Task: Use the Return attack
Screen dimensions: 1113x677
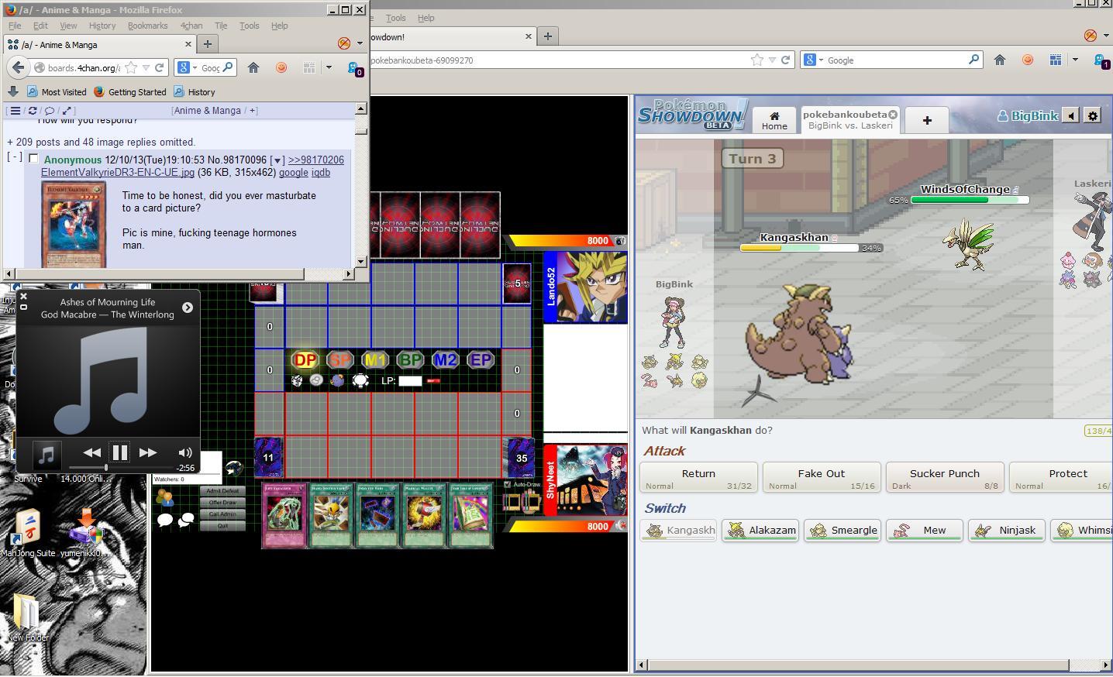Action: point(698,477)
